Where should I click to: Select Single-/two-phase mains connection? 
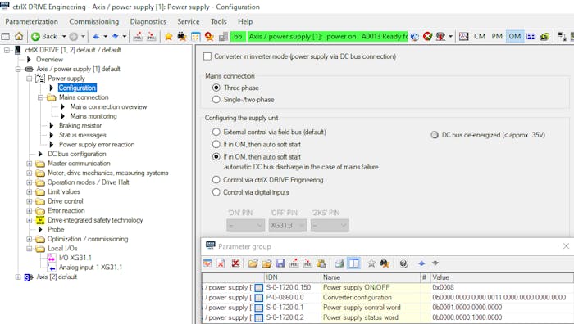click(x=216, y=99)
